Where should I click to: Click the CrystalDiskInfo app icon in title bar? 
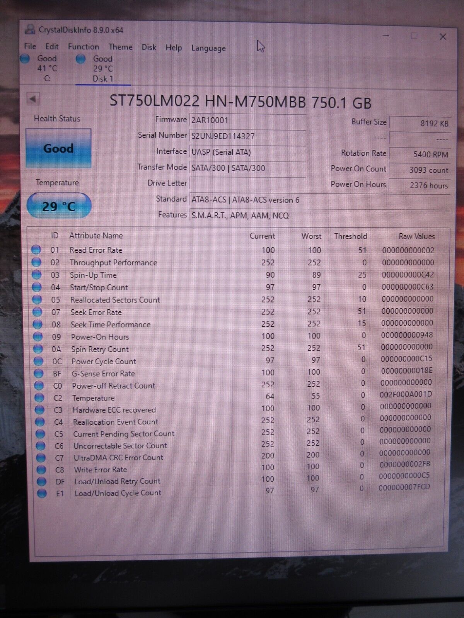pyautogui.click(x=29, y=30)
